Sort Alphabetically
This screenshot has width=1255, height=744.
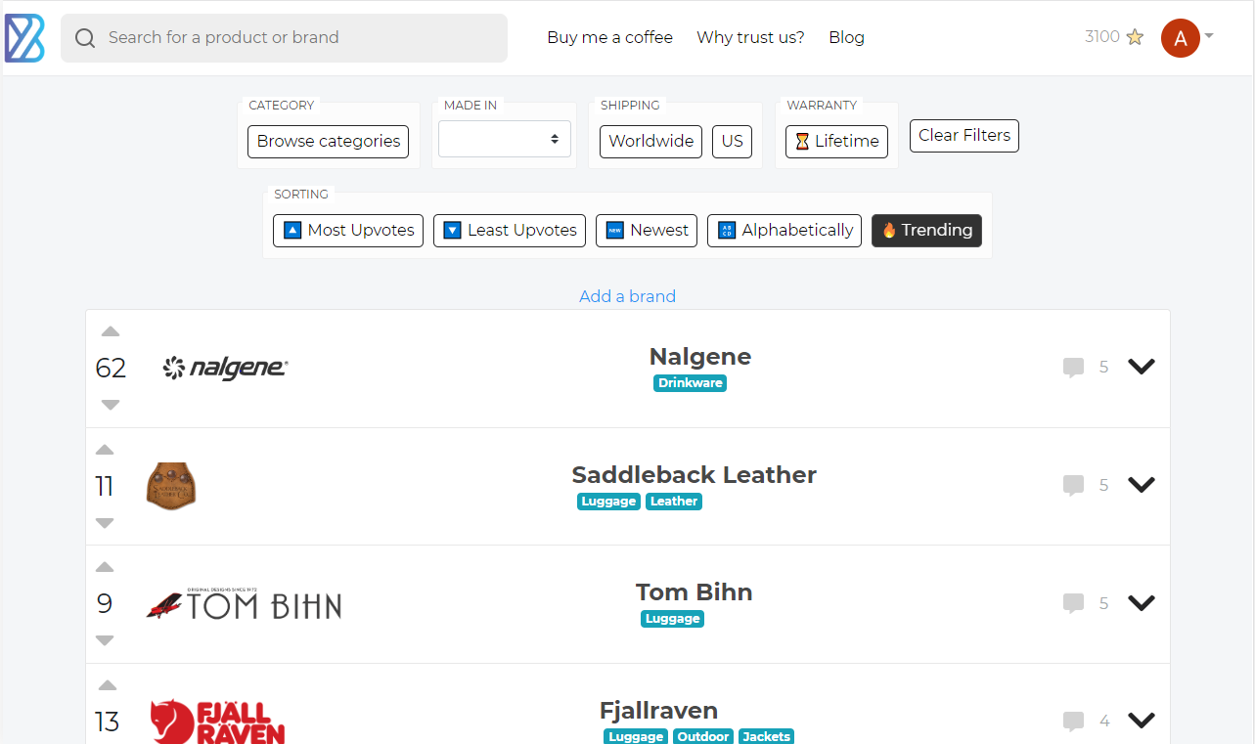coord(784,231)
